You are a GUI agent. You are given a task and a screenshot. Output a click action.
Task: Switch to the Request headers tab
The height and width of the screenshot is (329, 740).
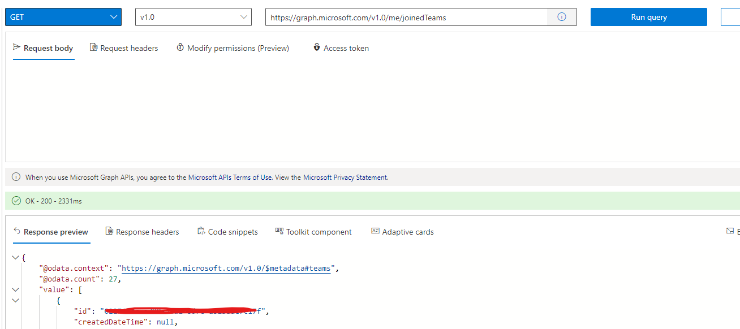pos(124,47)
